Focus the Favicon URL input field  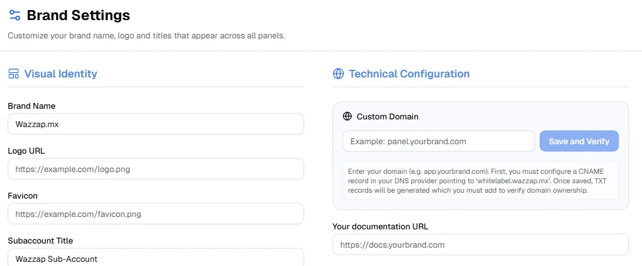point(156,214)
